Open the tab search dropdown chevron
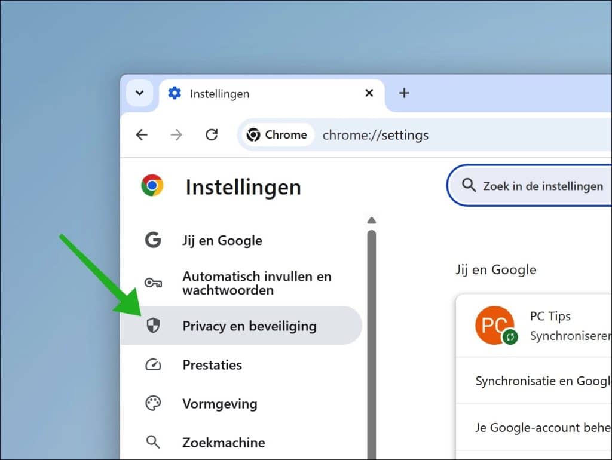Screen dimensions: 612x460 [140, 93]
